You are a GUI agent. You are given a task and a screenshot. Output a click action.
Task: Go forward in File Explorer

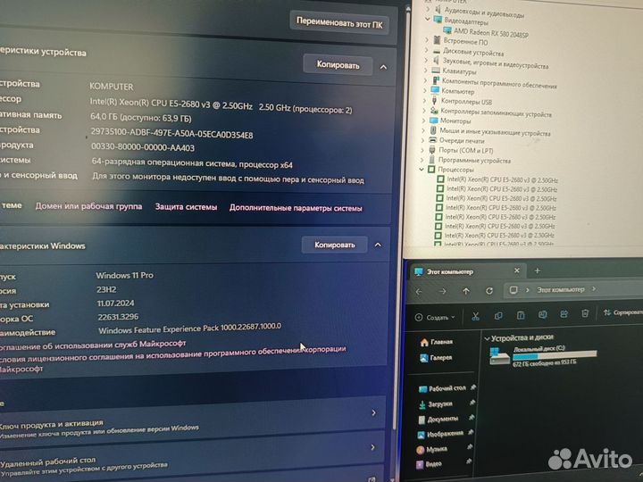coord(442,291)
